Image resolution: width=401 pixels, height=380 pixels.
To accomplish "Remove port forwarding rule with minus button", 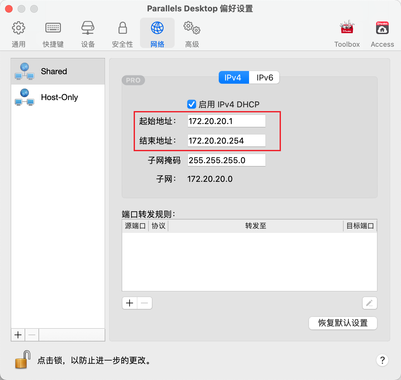I will 145,303.
